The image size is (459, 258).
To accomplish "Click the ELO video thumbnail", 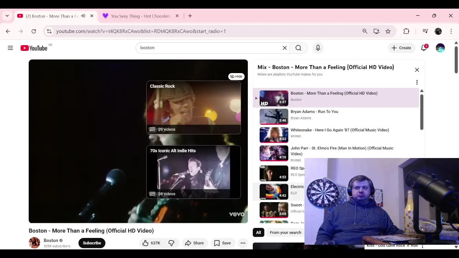I will pyautogui.click(x=274, y=192).
